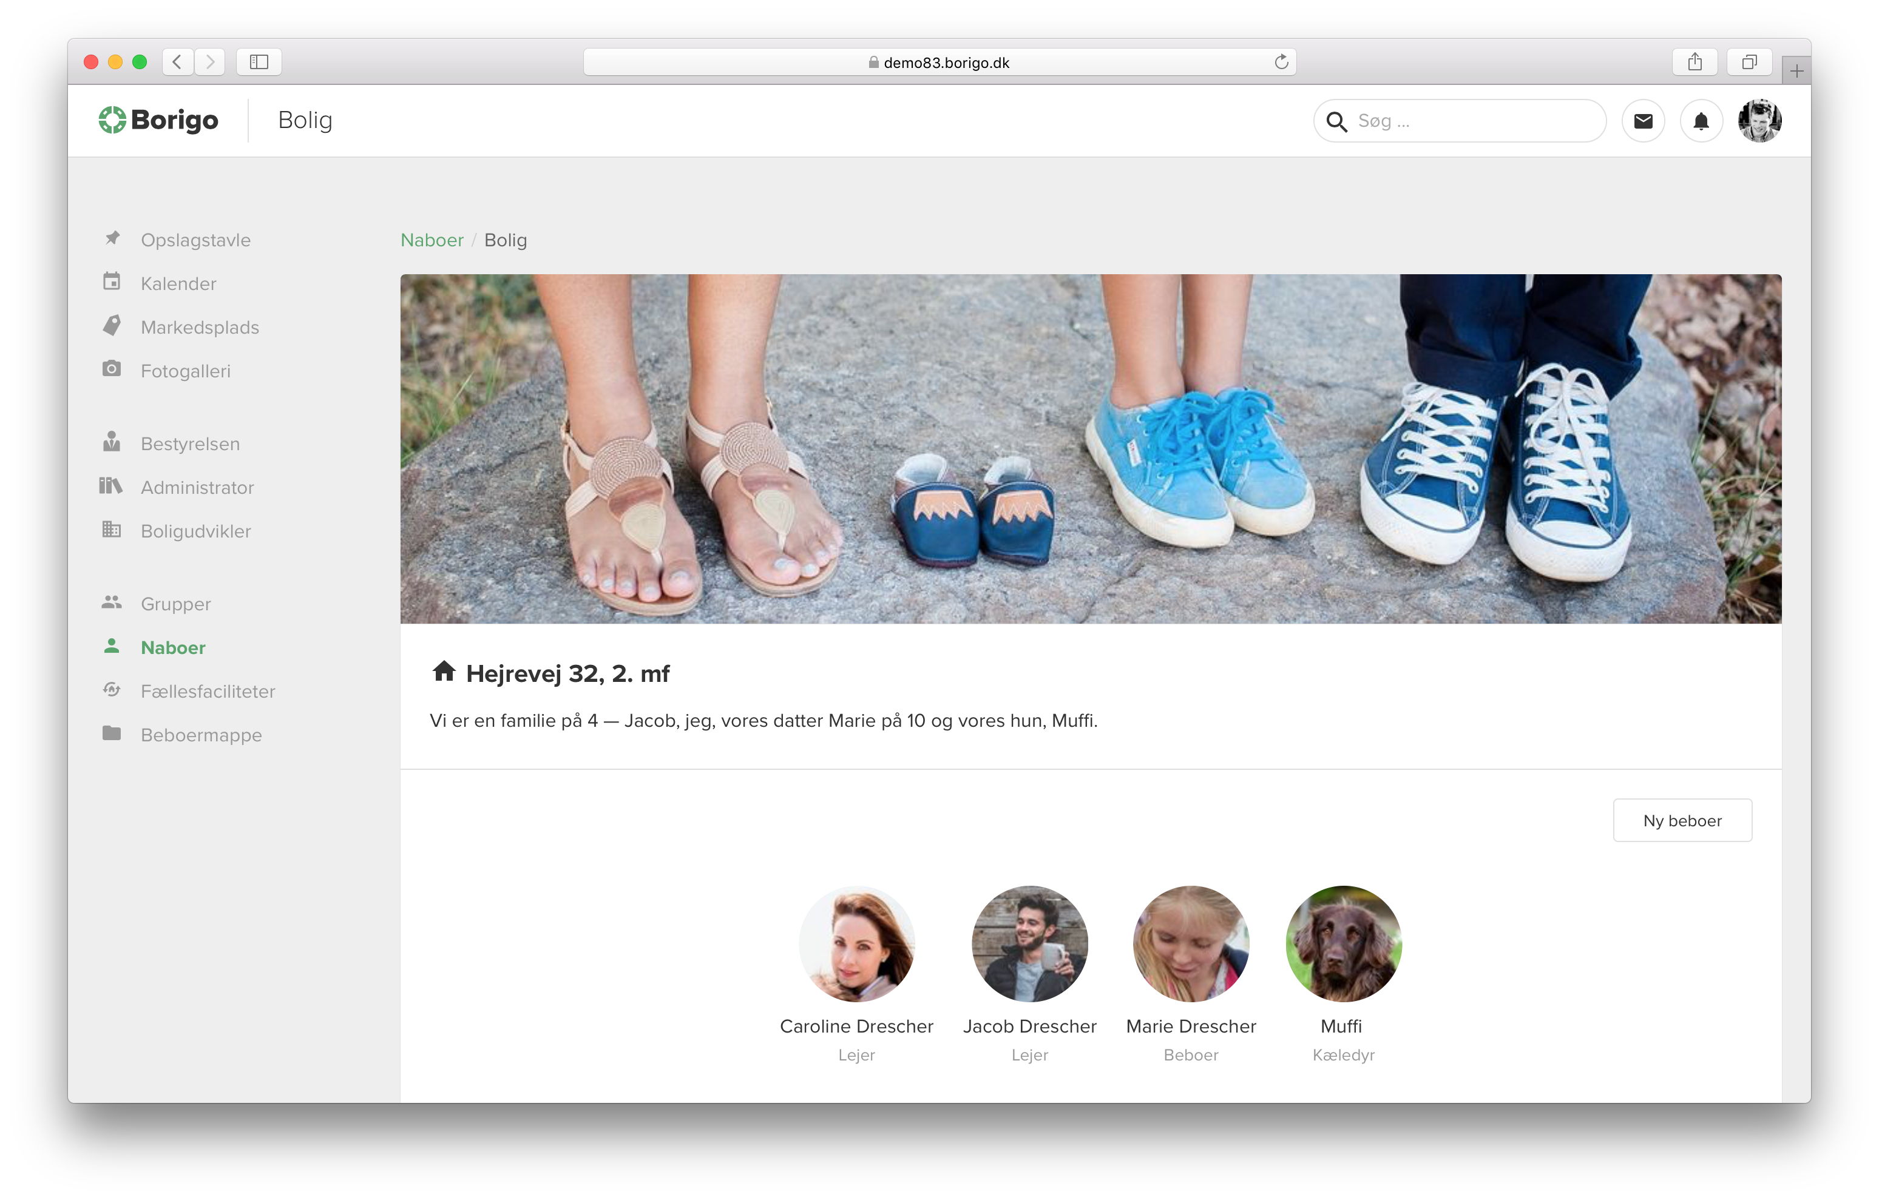Click the Borigo logo
The height and width of the screenshot is (1200, 1879).
(158, 120)
